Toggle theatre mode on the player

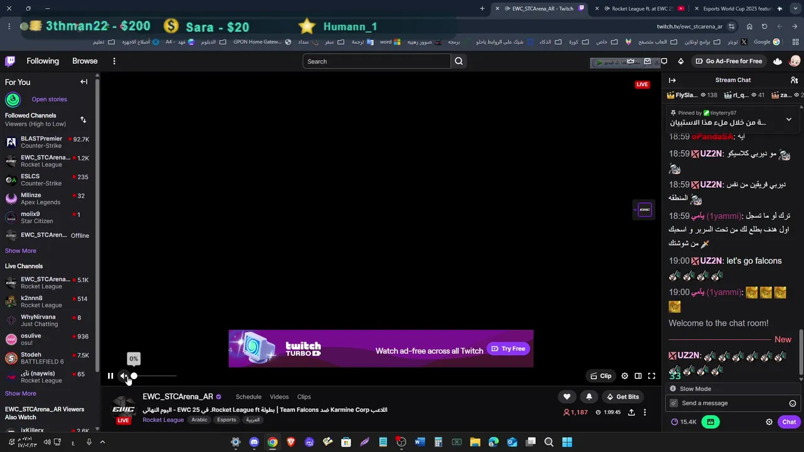(638, 376)
